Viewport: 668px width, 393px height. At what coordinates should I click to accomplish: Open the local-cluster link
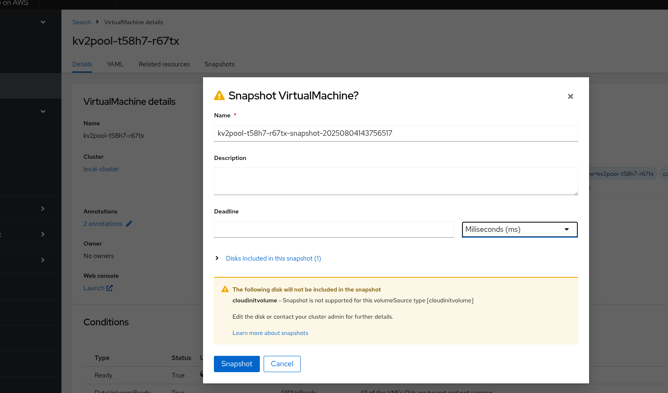click(101, 169)
